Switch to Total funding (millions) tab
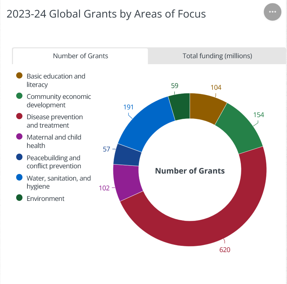The image size is (287, 284). 217,56
